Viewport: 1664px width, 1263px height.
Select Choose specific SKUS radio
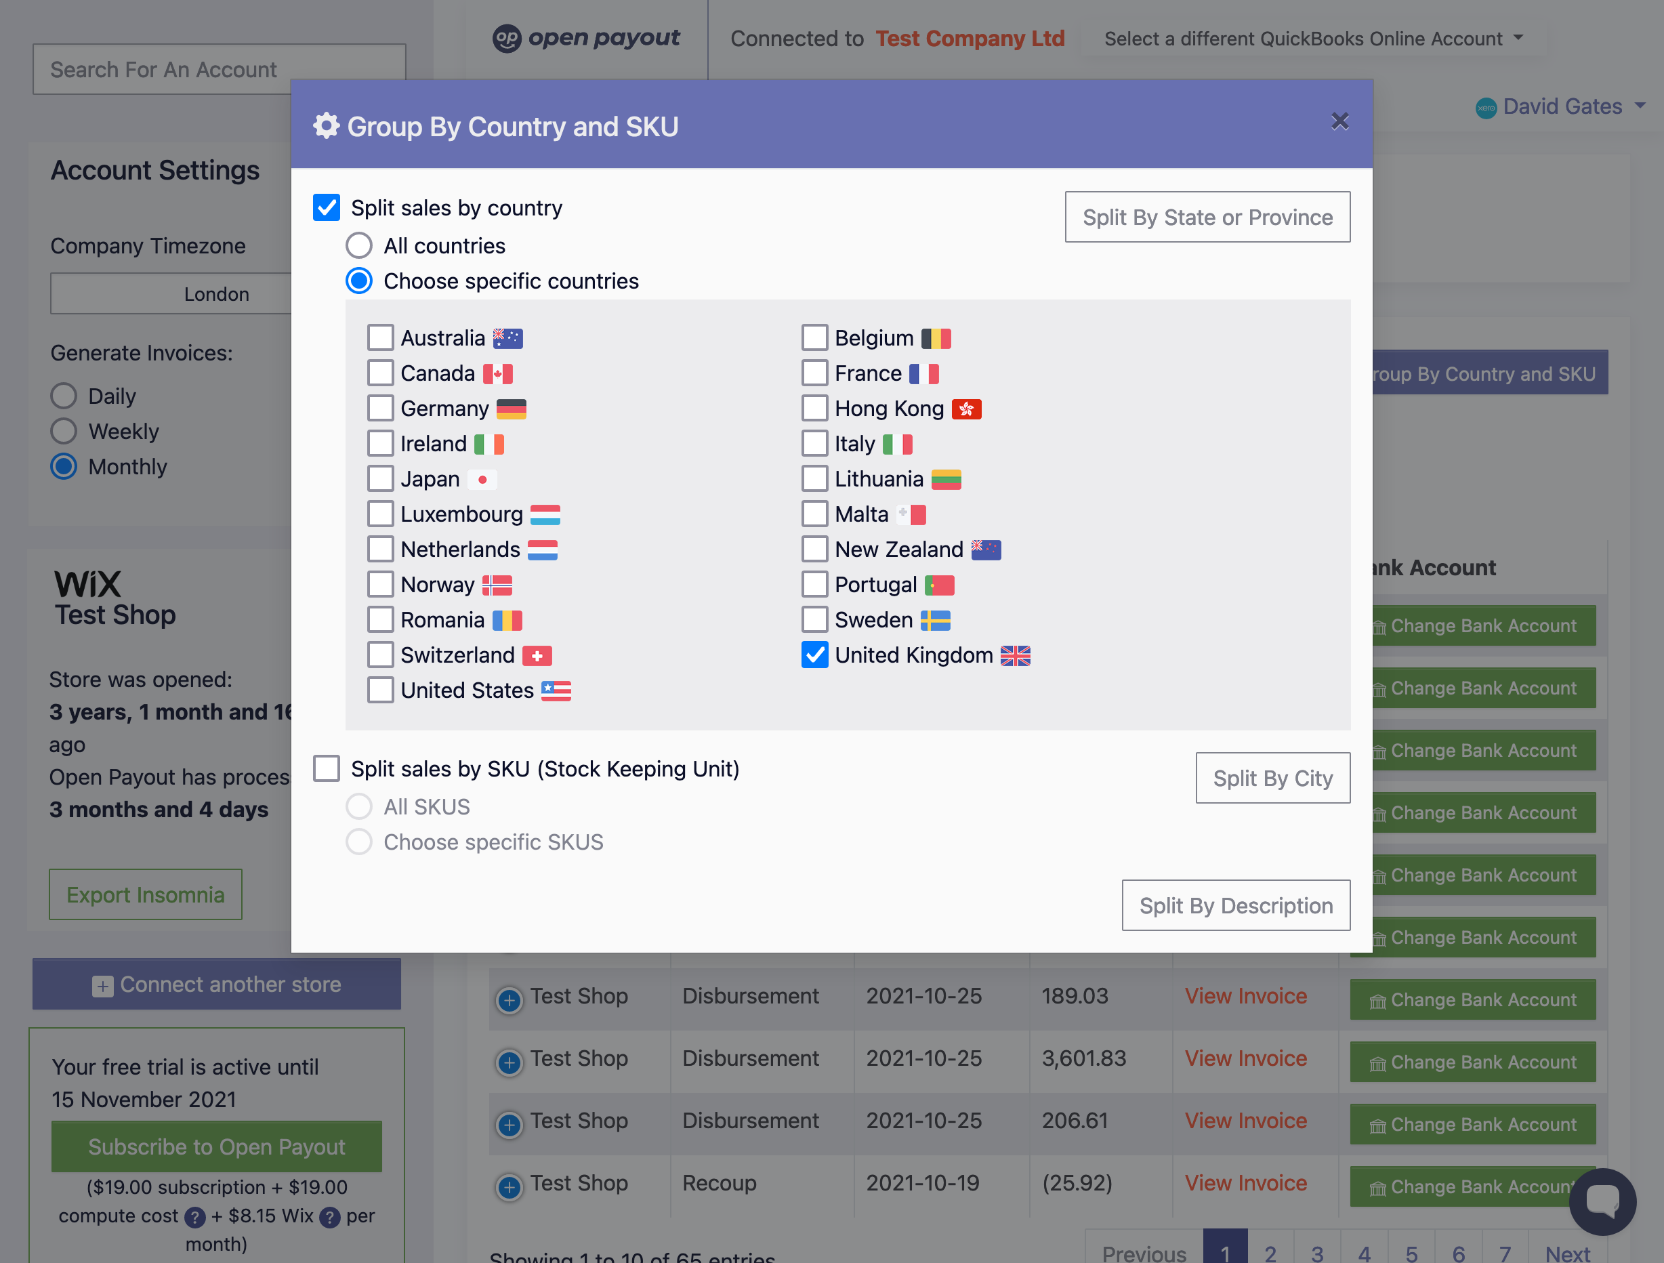359,842
